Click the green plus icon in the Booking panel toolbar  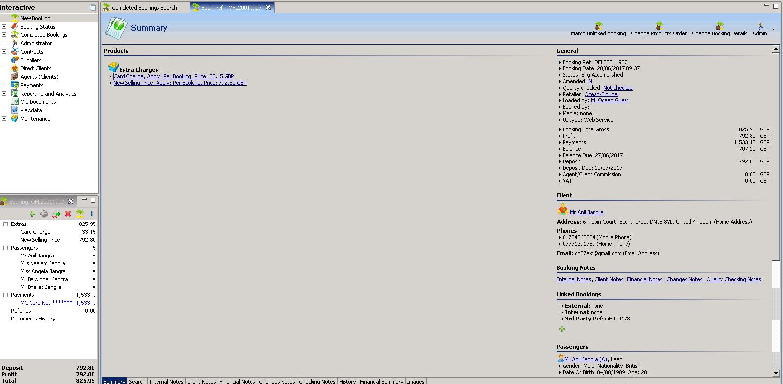(x=32, y=214)
